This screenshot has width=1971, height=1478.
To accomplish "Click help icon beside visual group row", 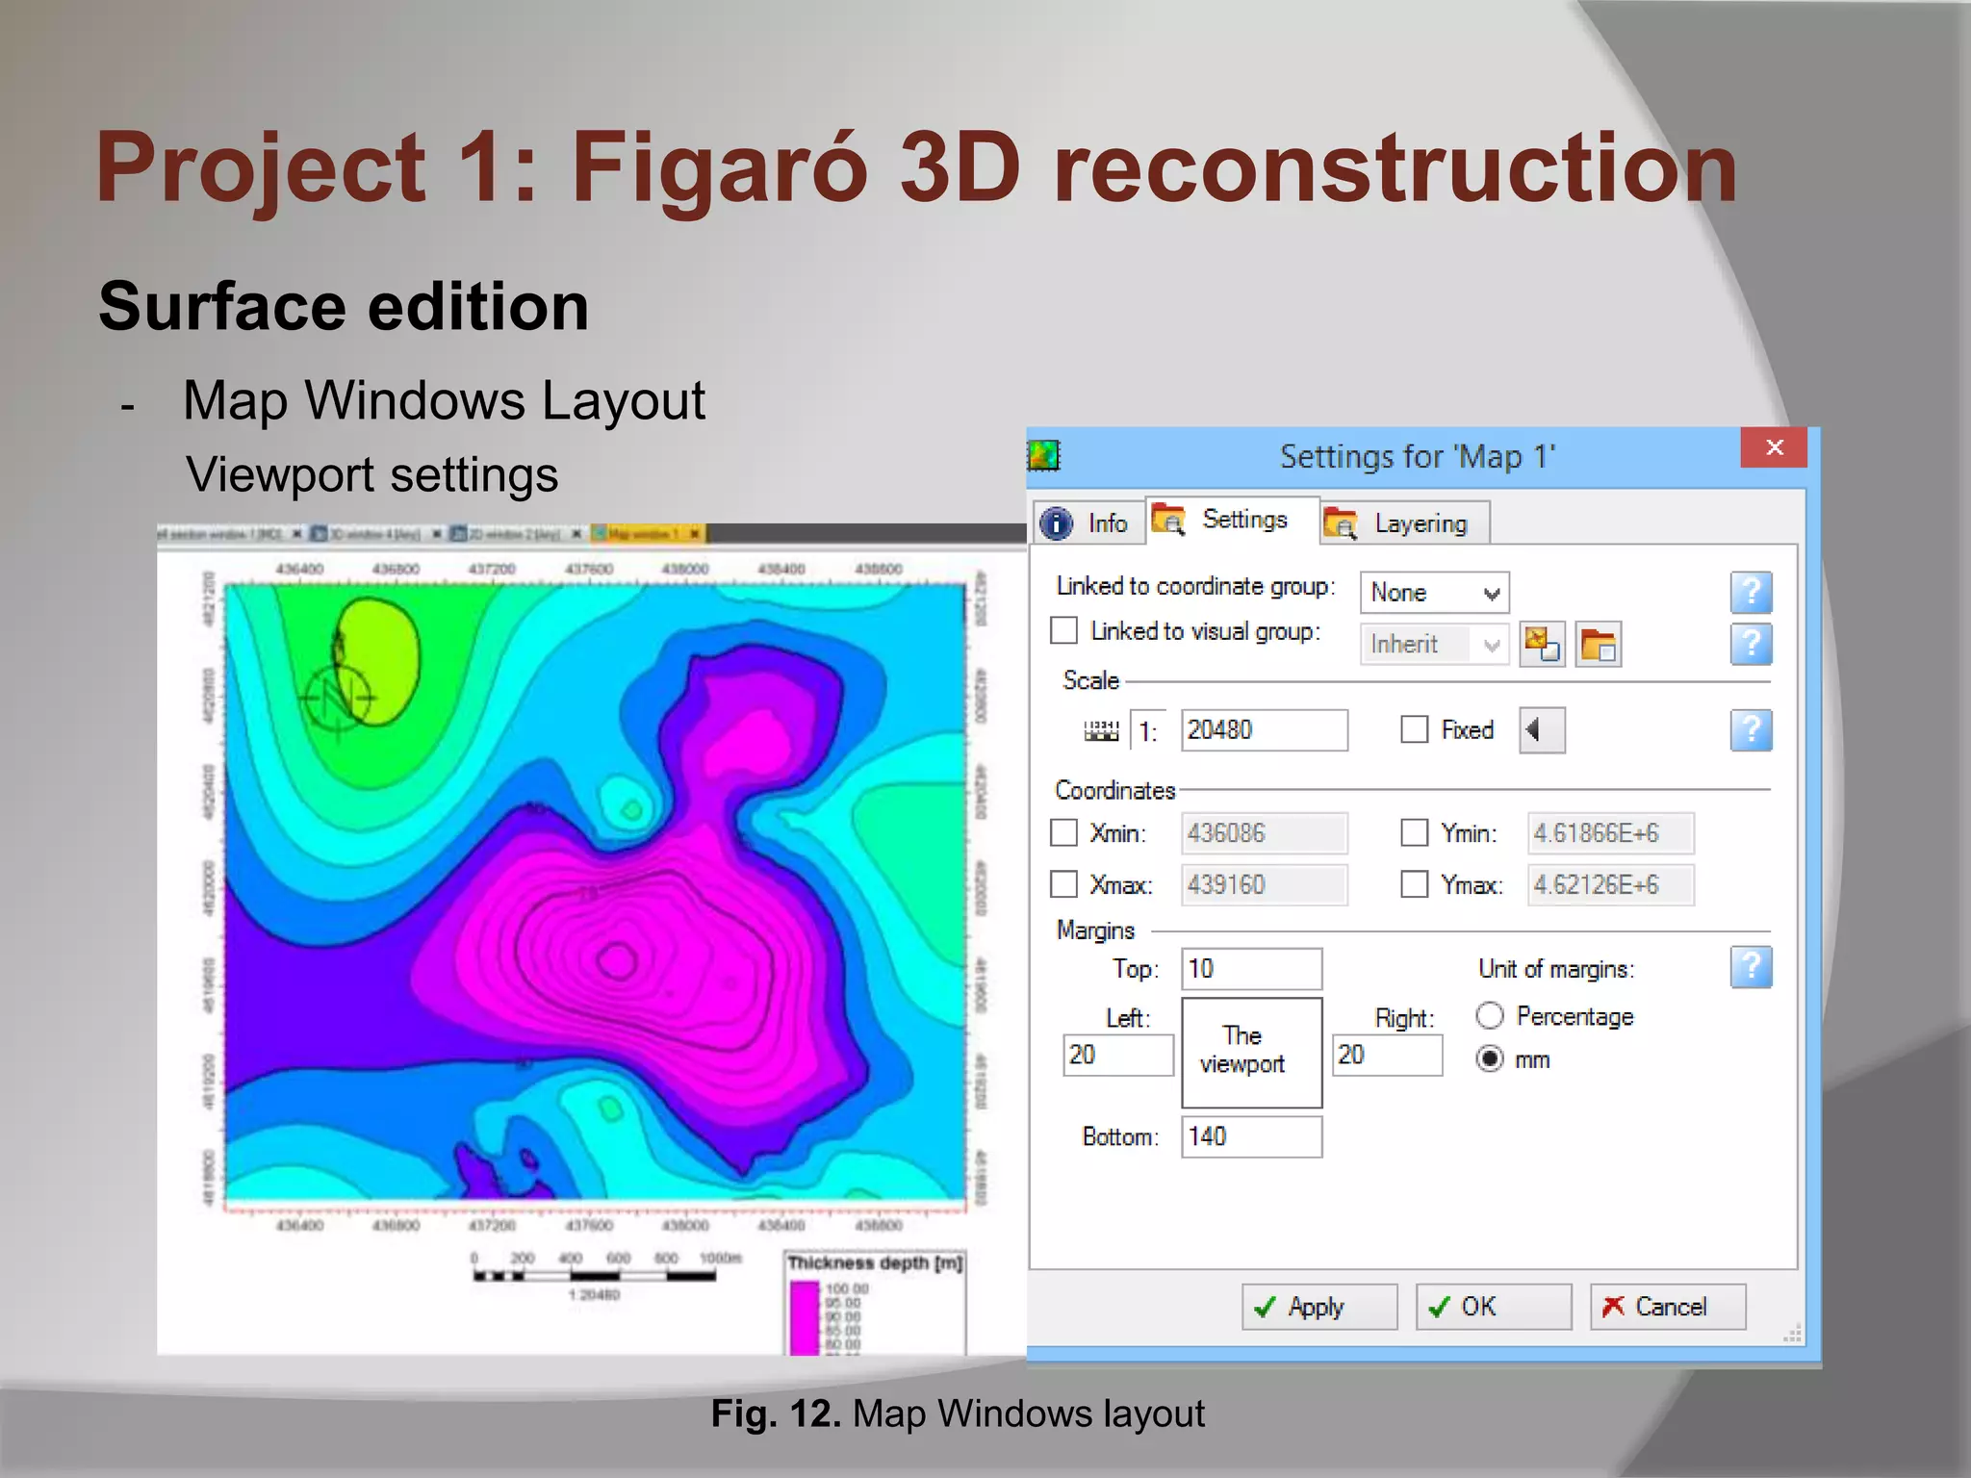I will [1751, 644].
